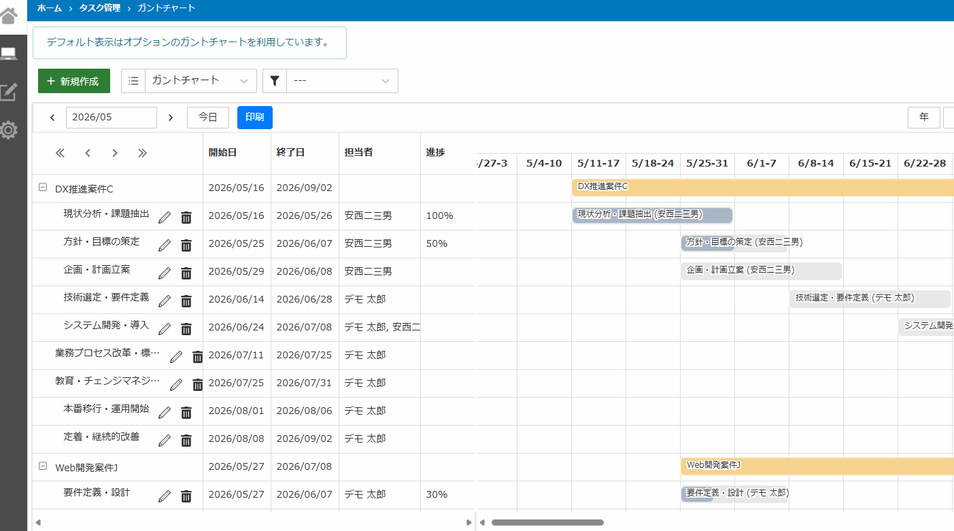Go to the ホーム breadcrumb
The height and width of the screenshot is (531, 954).
point(50,8)
